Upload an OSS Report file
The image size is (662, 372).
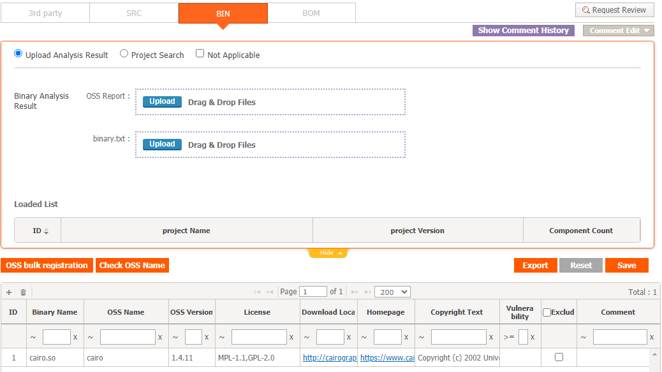(162, 102)
